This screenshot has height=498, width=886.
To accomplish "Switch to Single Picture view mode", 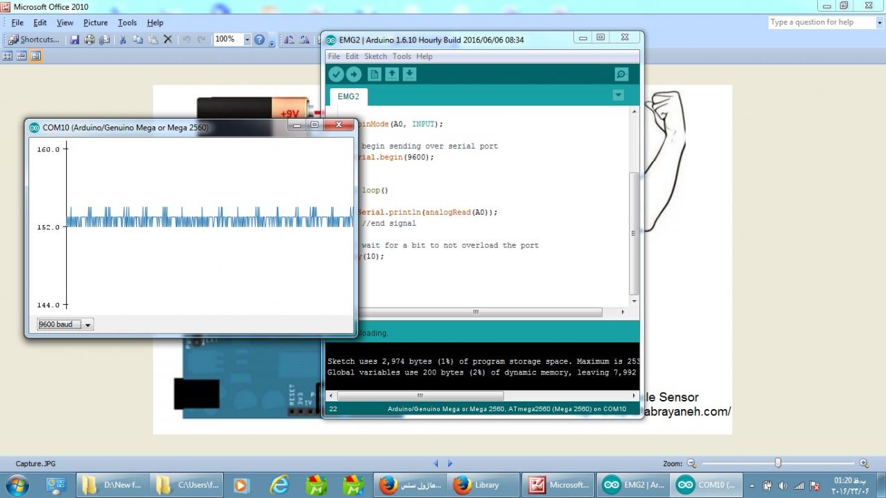I will [x=35, y=56].
